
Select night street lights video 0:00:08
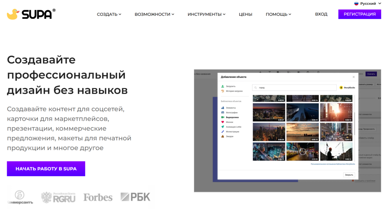303,151
